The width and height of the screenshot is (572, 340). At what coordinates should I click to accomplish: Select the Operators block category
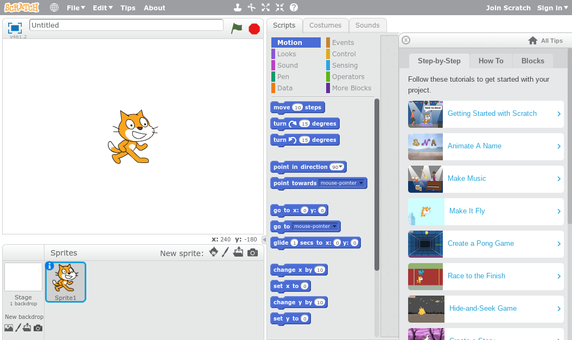click(349, 76)
